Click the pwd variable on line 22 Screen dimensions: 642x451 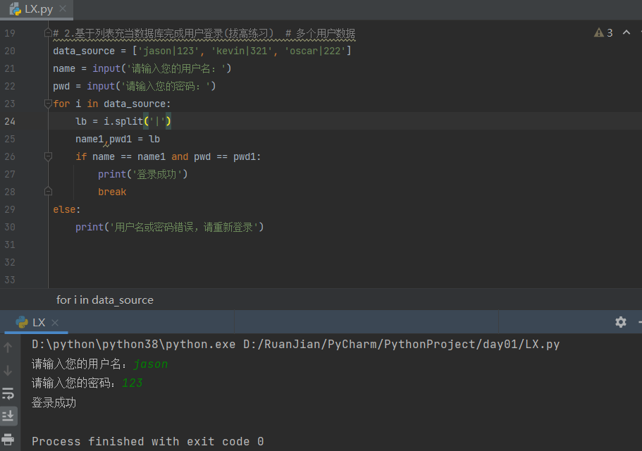pos(61,87)
